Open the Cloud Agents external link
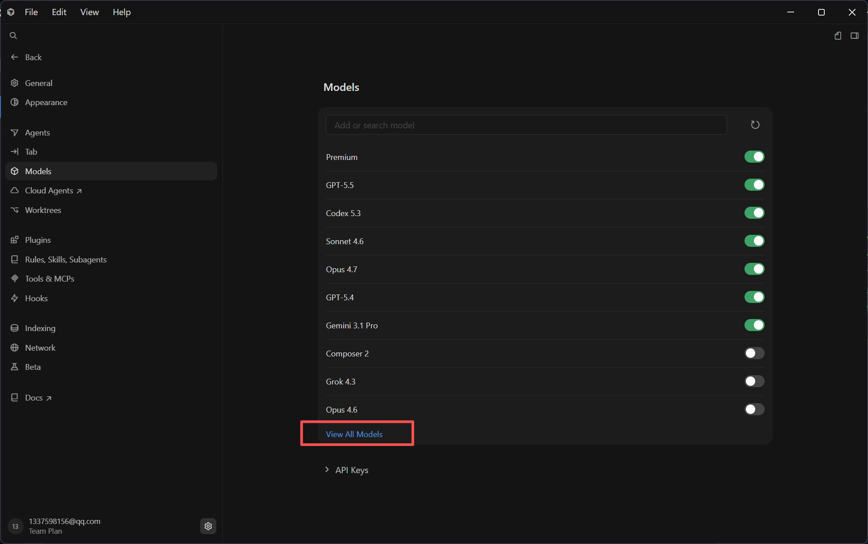This screenshot has width=868, height=544. (111, 190)
